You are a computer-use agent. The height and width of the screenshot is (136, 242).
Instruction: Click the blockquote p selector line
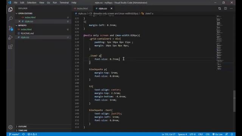coord(98,70)
